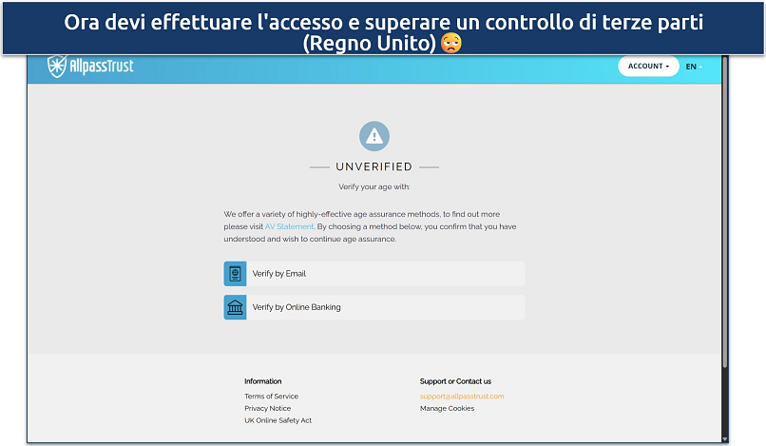Click the AllpassTrust wordmark text
Image resolution: width=766 pixels, height=446 pixels.
click(x=102, y=68)
